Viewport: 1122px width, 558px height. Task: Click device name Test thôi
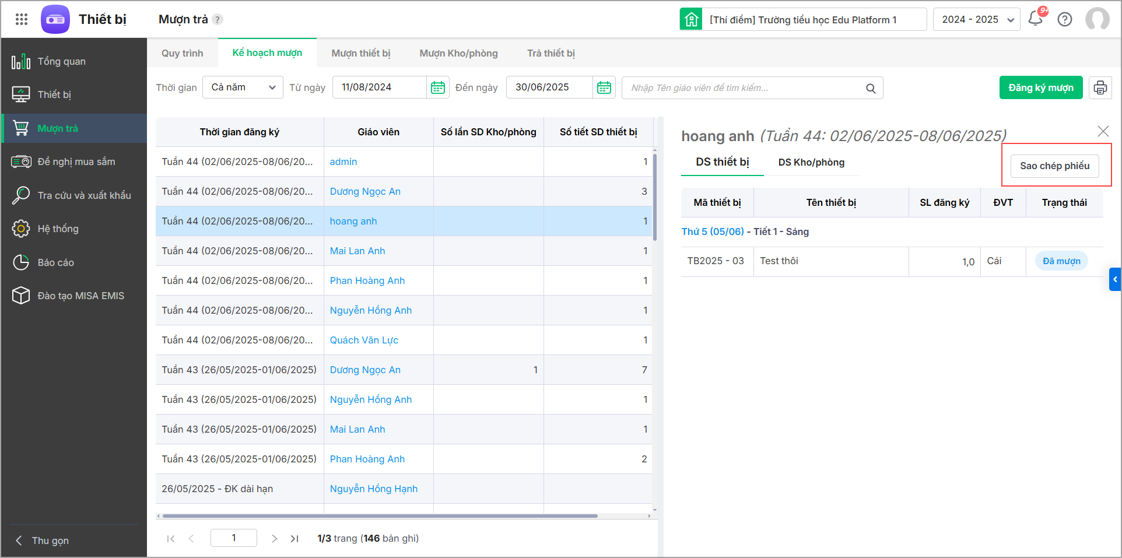(x=779, y=261)
